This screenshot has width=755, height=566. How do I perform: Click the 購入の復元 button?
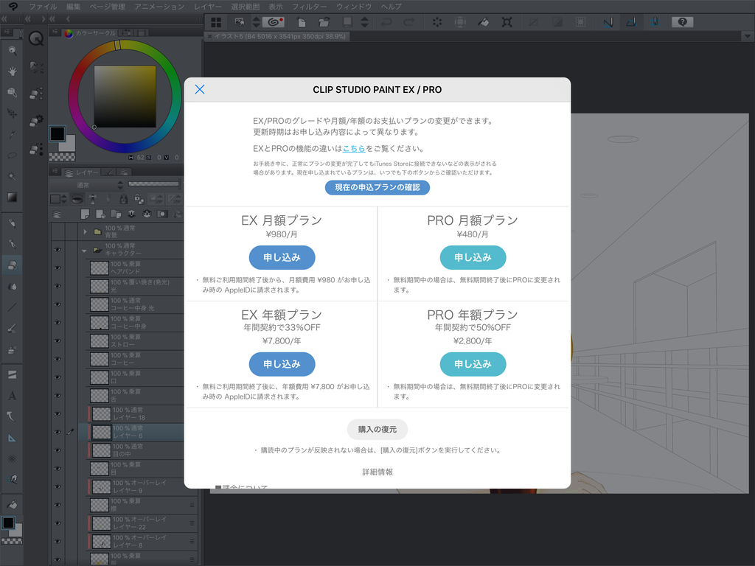coord(377,430)
